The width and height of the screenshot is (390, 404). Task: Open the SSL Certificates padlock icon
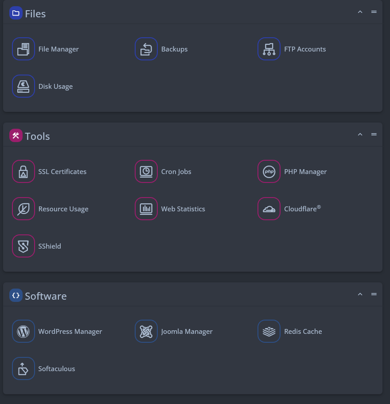(x=23, y=171)
